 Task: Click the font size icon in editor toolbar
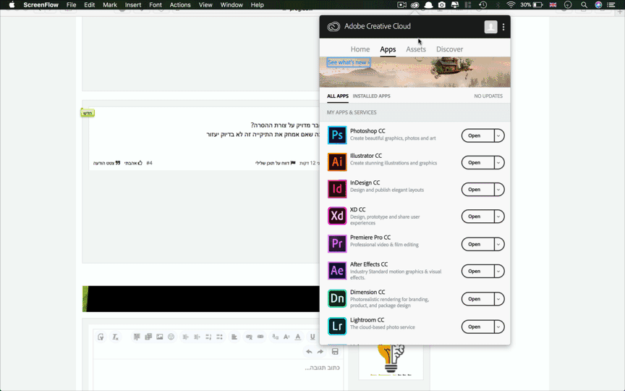click(x=286, y=337)
